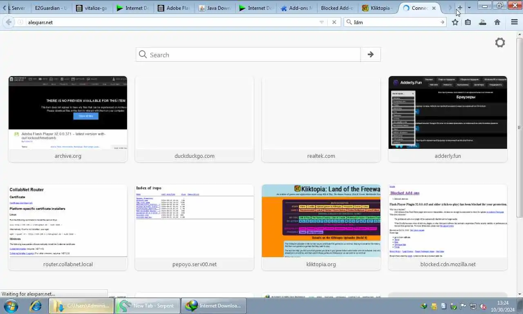
Task: Close the loading Connecting tab
Action: point(434,8)
